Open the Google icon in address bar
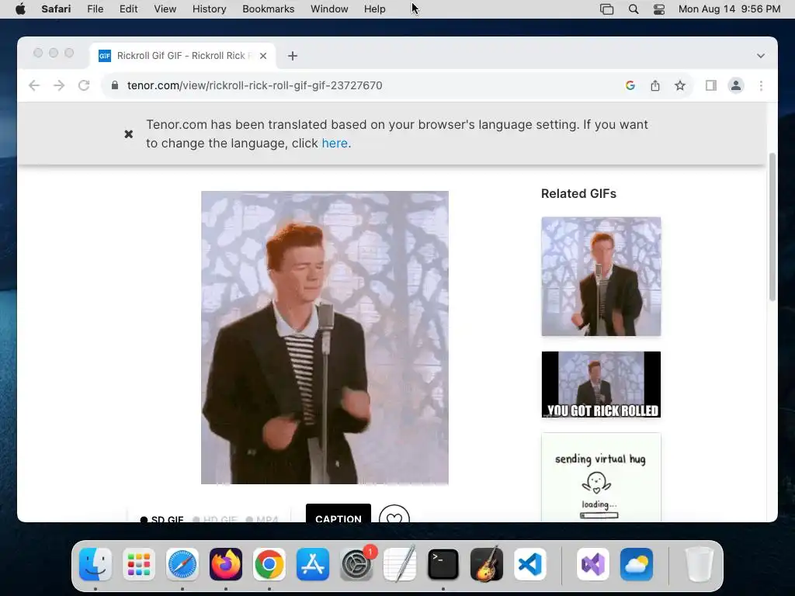795x596 pixels. click(x=630, y=85)
